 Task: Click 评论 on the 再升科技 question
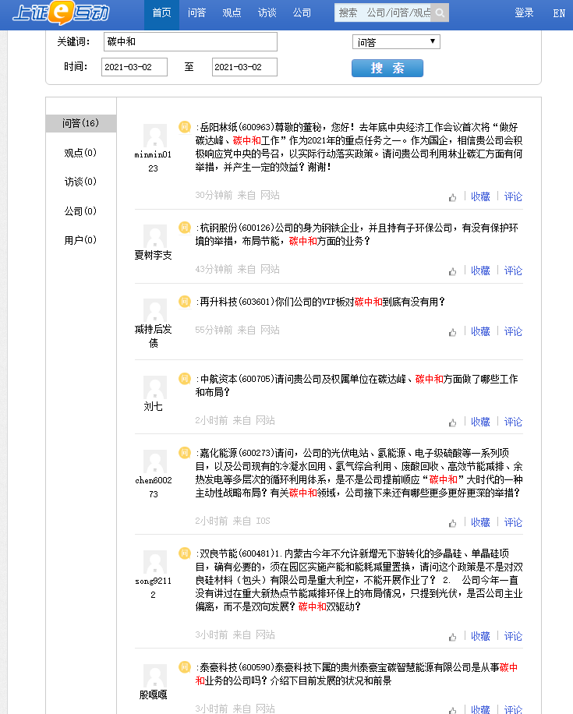click(x=513, y=331)
